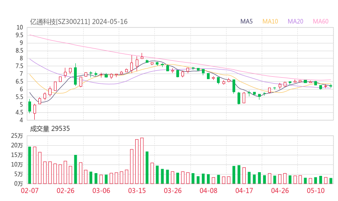338x201 pixels.
Task: Click the volume axis label 25万
Action: (x=17, y=136)
